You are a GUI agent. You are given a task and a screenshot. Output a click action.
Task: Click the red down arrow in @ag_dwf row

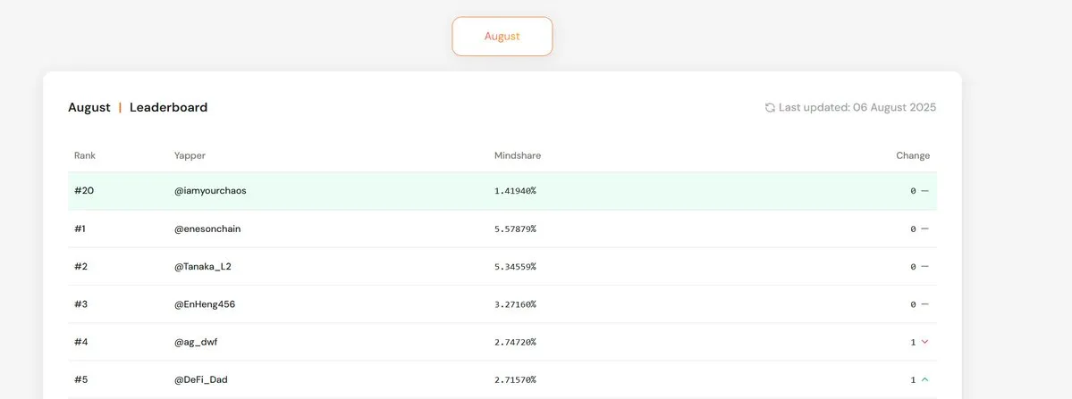[925, 343]
